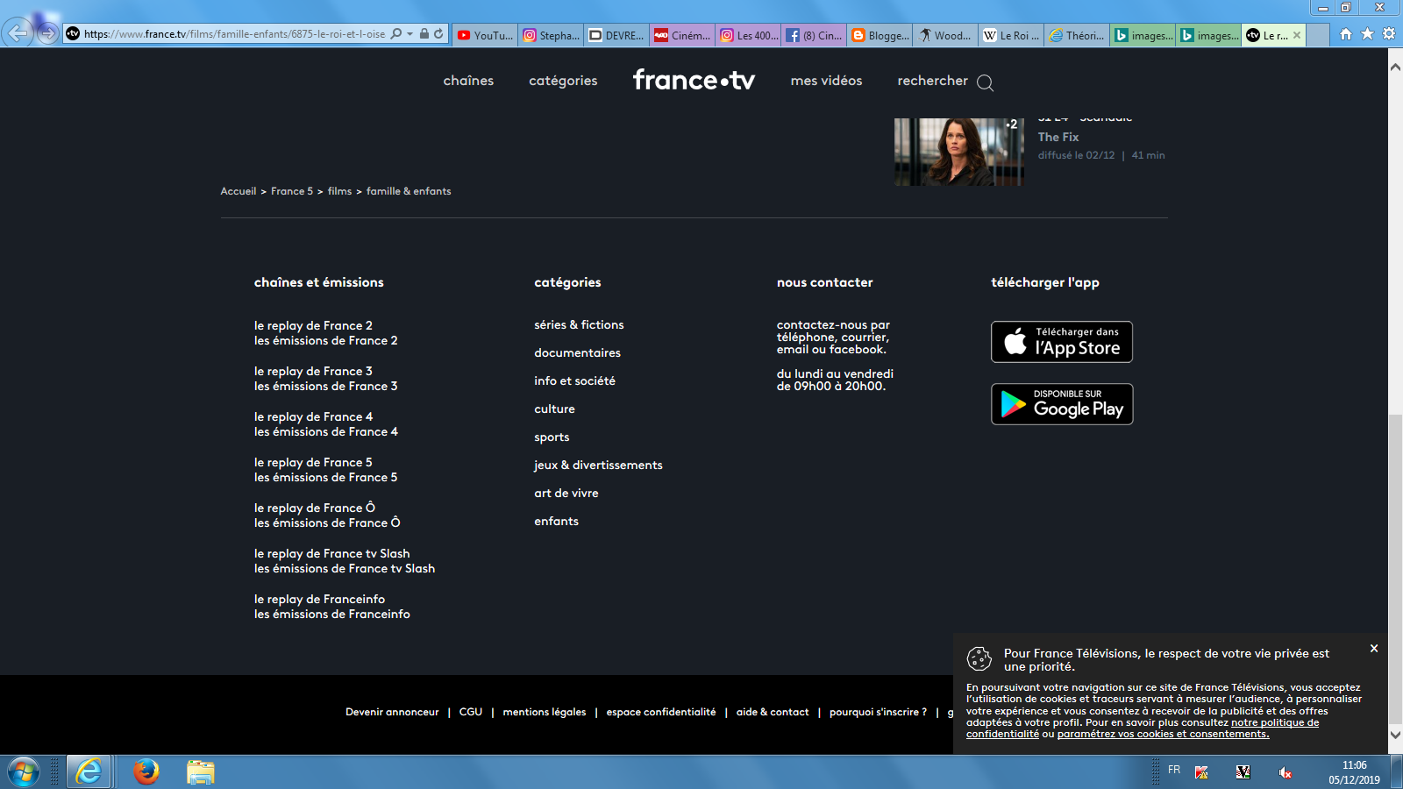Open aide & contact footer link

(773, 712)
